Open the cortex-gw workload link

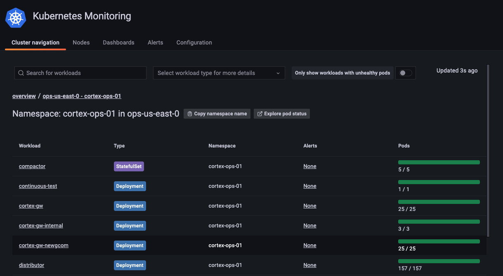coord(31,206)
